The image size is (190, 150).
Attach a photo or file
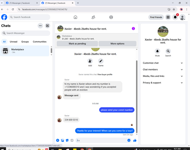(x=62, y=140)
